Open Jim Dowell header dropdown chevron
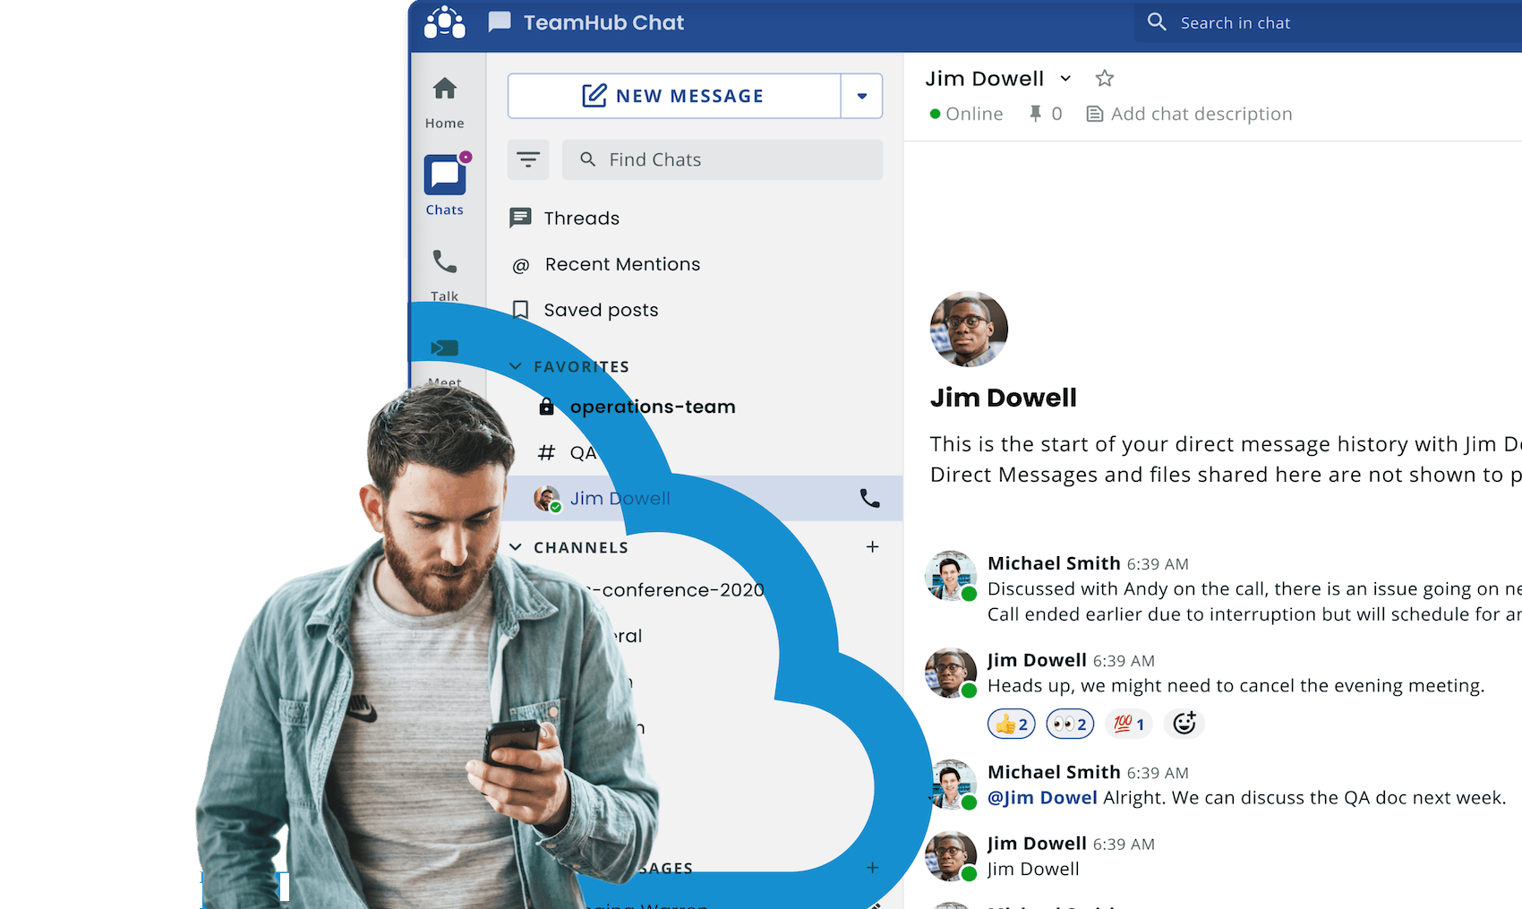The image size is (1522, 909). pyautogui.click(x=1065, y=78)
